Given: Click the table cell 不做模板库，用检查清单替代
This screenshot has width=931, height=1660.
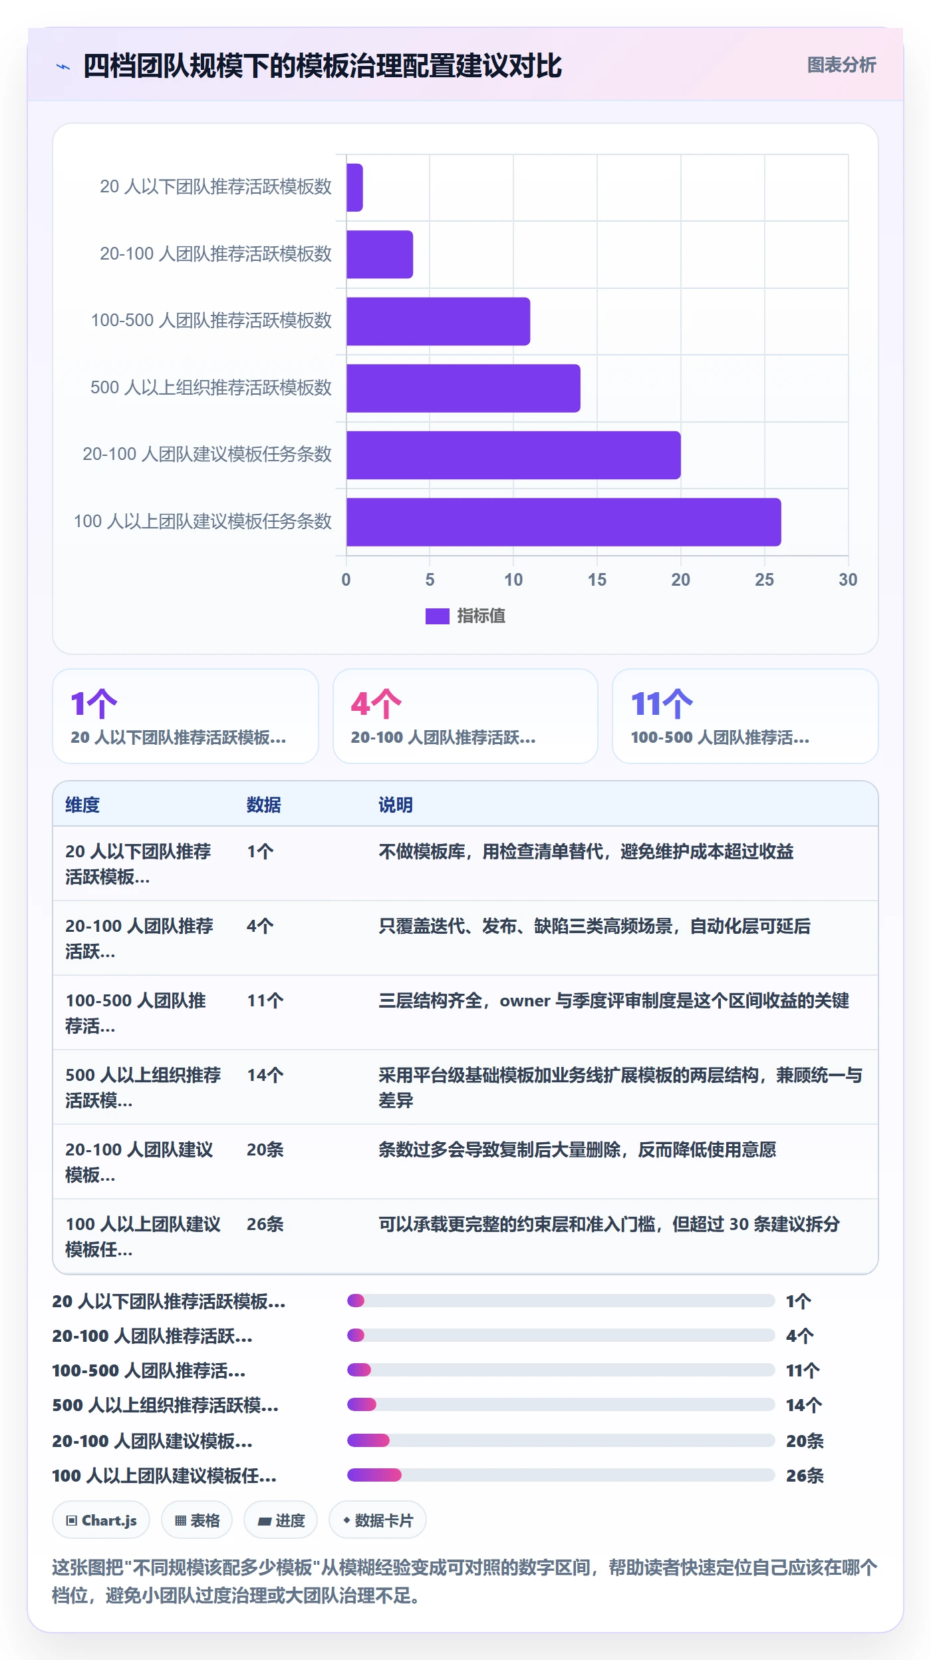Looking at the screenshot, I should (x=586, y=851).
